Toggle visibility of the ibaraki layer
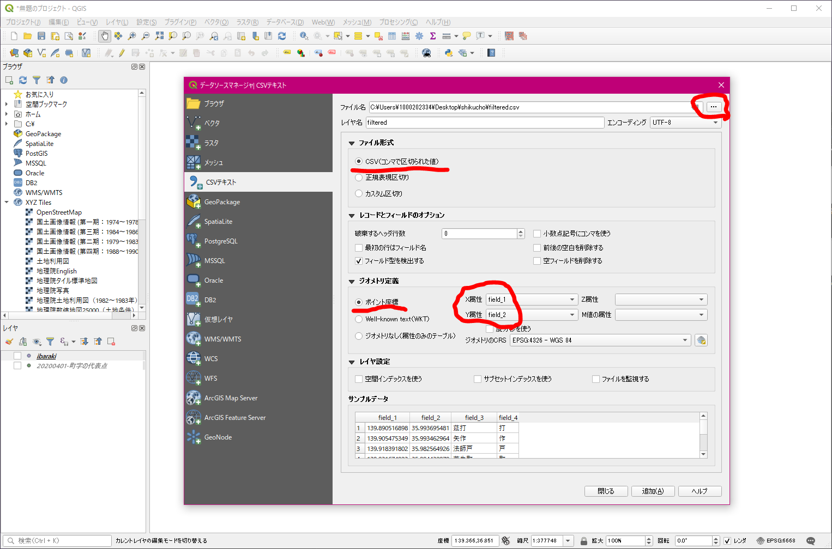This screenshot has width=832, height=549. tap(17, 356)
